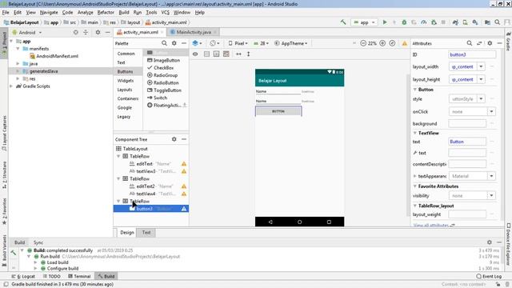Open TODO tool window
The image size is (512, 288).
click(x=51, y=276)
